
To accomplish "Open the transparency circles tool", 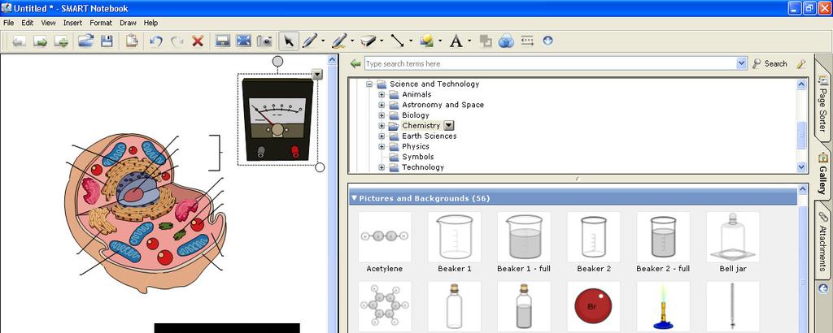I will (506, 41).
